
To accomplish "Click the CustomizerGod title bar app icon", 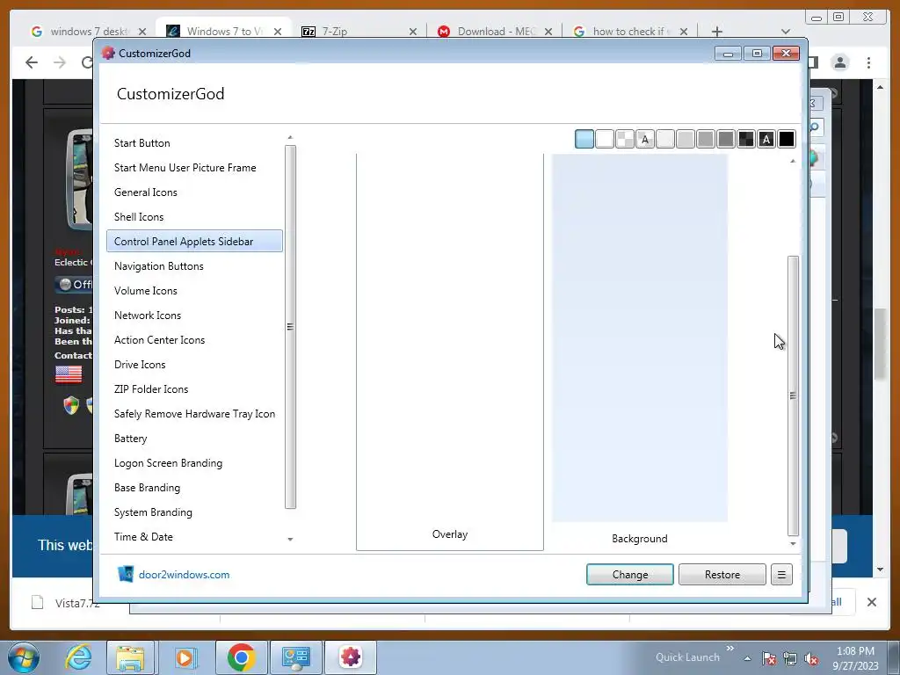I will (108, 53).
